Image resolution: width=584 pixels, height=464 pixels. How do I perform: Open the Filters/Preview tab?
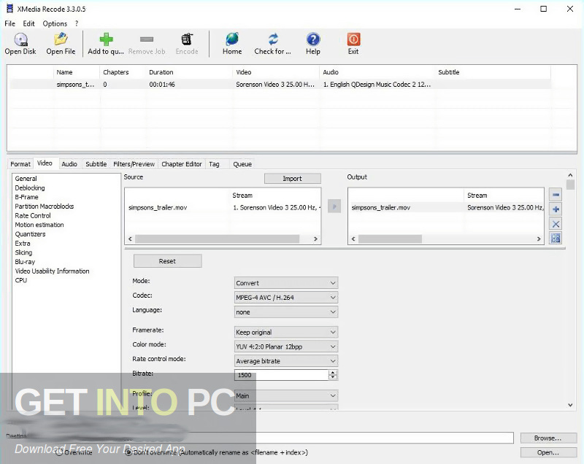point(134,164)
